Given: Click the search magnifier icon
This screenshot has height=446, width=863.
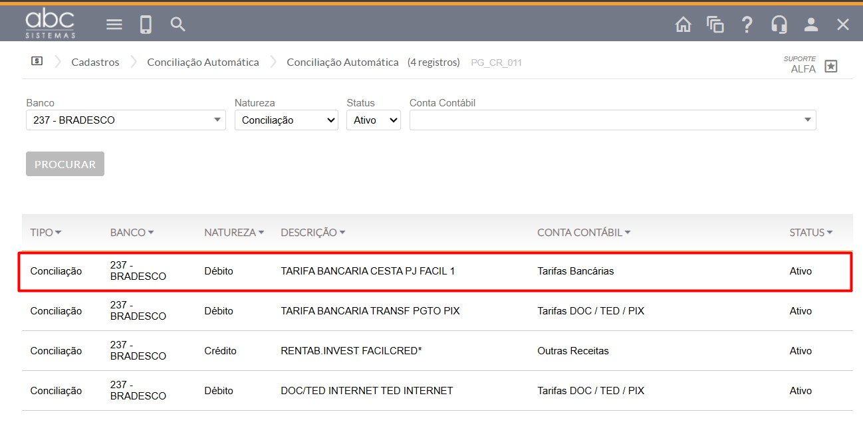Looking at the screenshot, I should [x=178, y=25].
